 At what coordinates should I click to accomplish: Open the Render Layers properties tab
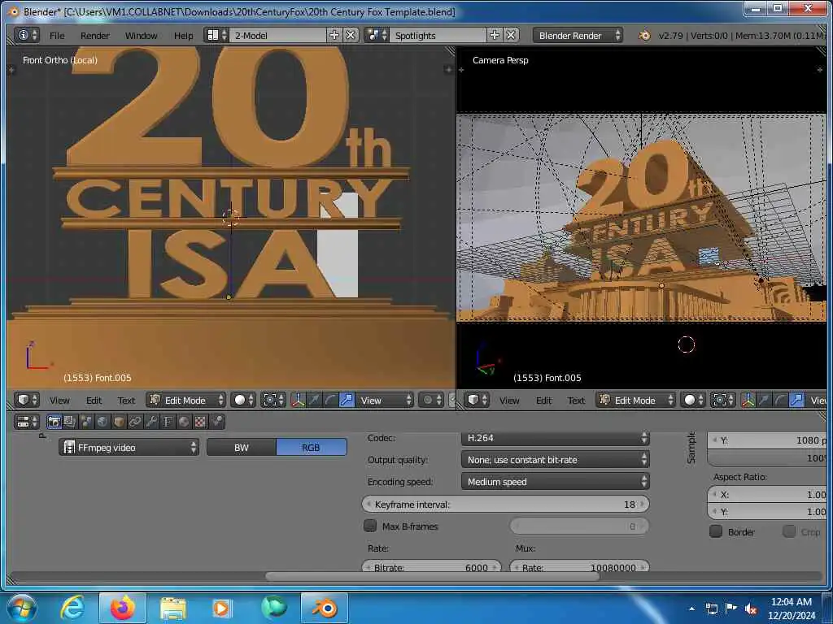point(70,422)
